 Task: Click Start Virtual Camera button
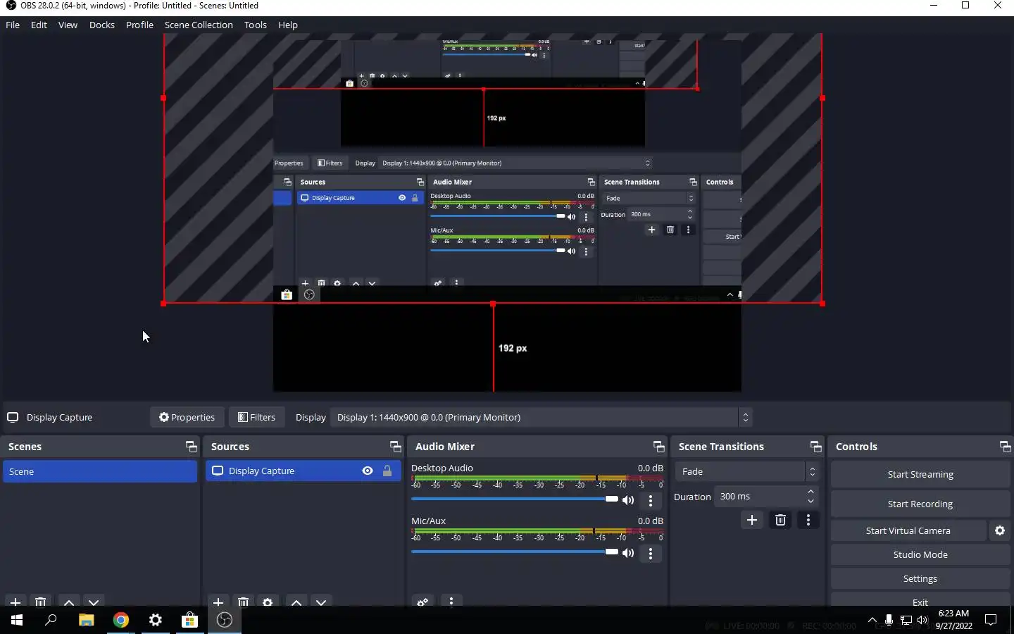point(908,530)
